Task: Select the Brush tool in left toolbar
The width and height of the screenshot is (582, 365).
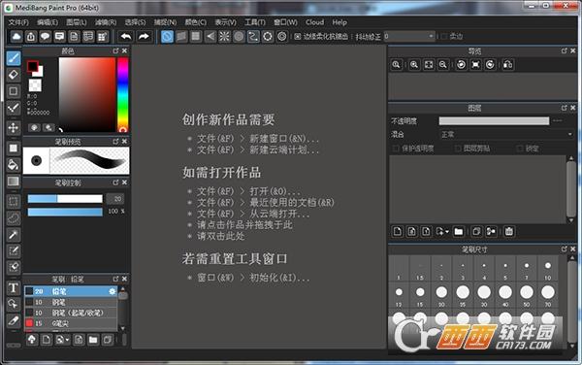Action: click(x=14, y=58)
